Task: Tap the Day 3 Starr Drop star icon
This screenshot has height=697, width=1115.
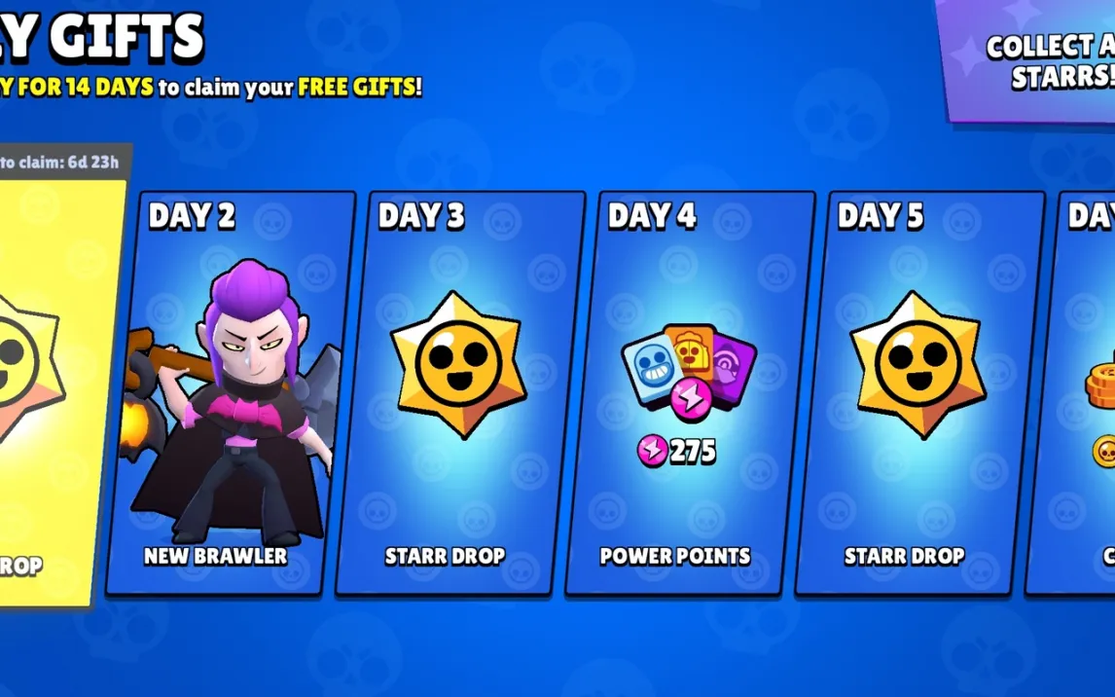Action: [458, 365]
